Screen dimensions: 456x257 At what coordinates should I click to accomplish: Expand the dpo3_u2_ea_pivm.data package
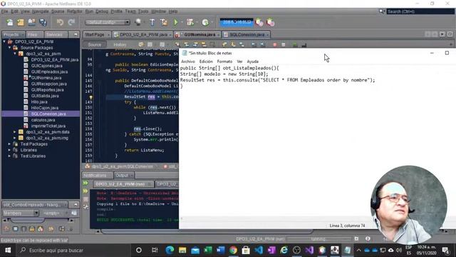coord(15,132)
